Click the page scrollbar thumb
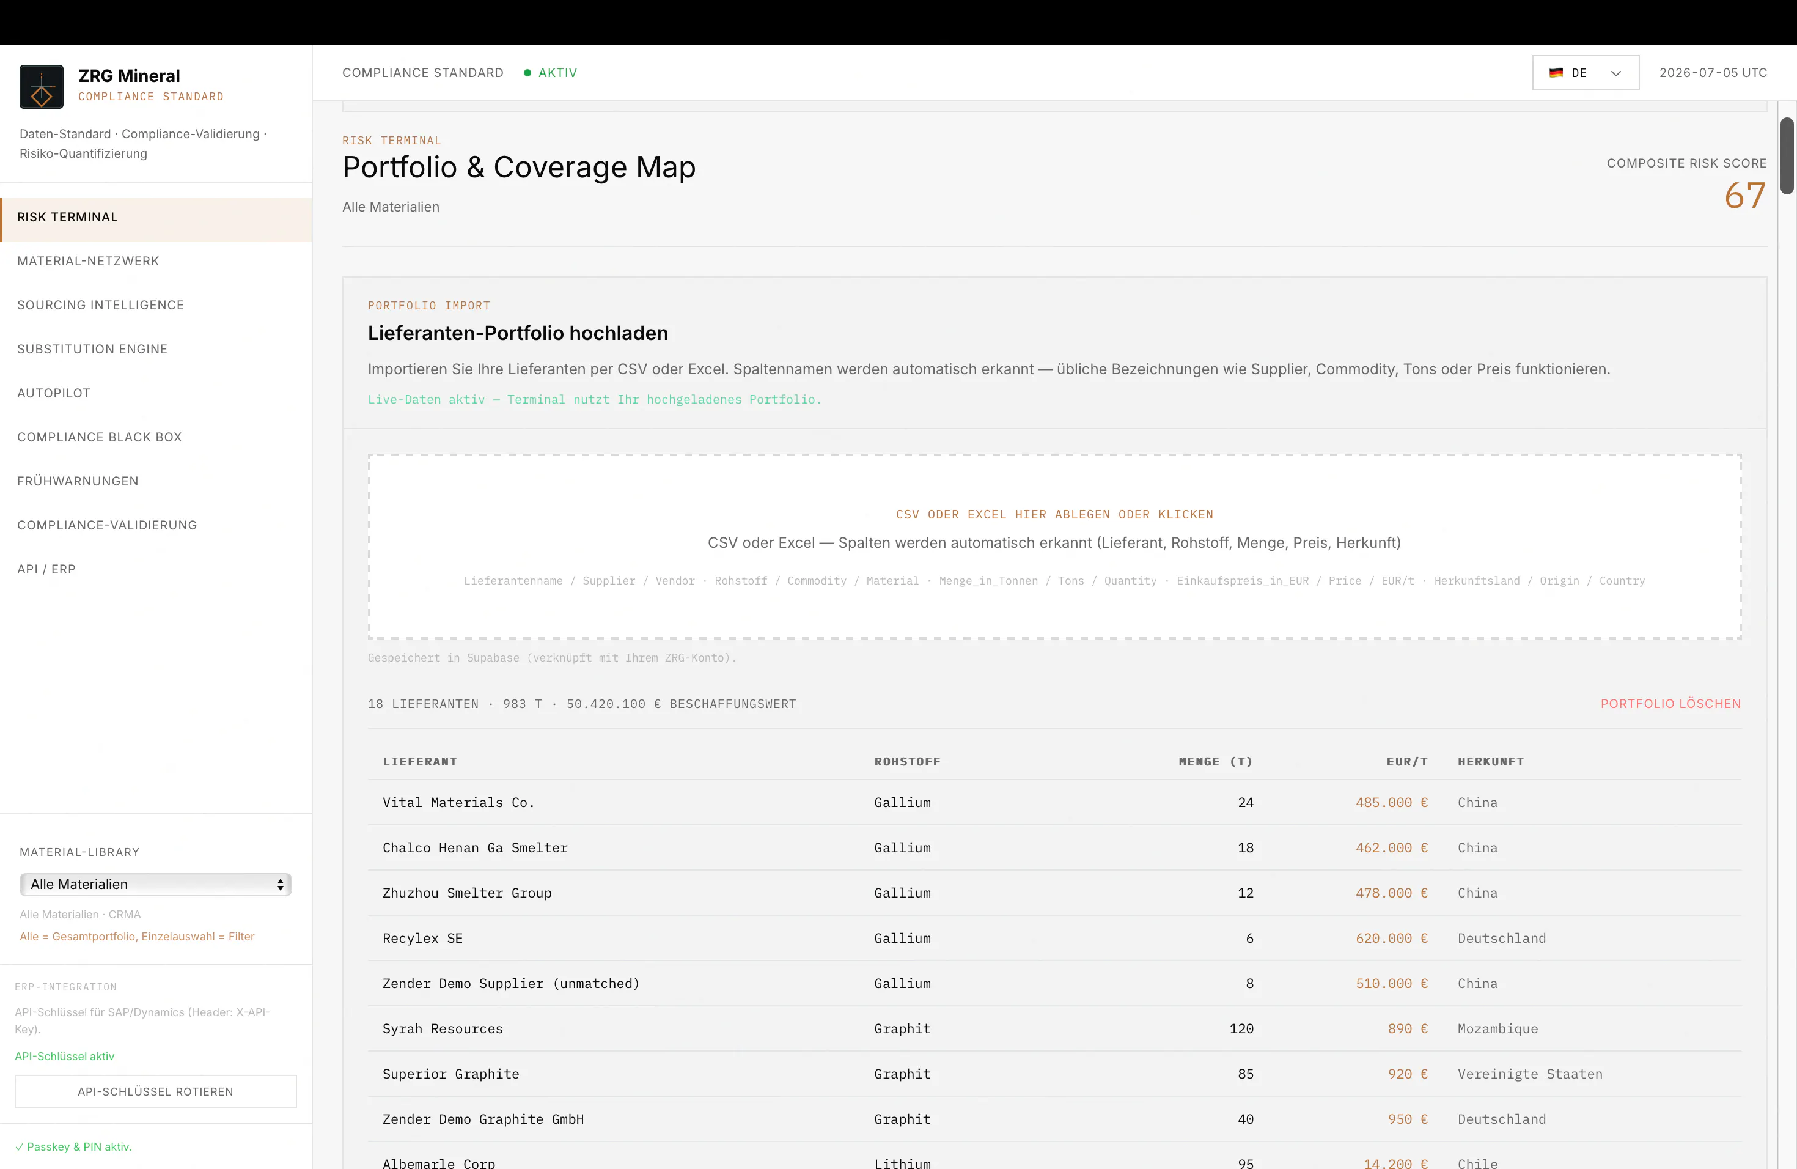The width and height of the screenshot is (1797, 1169). pyautogui.click(x=1787, y=157)
